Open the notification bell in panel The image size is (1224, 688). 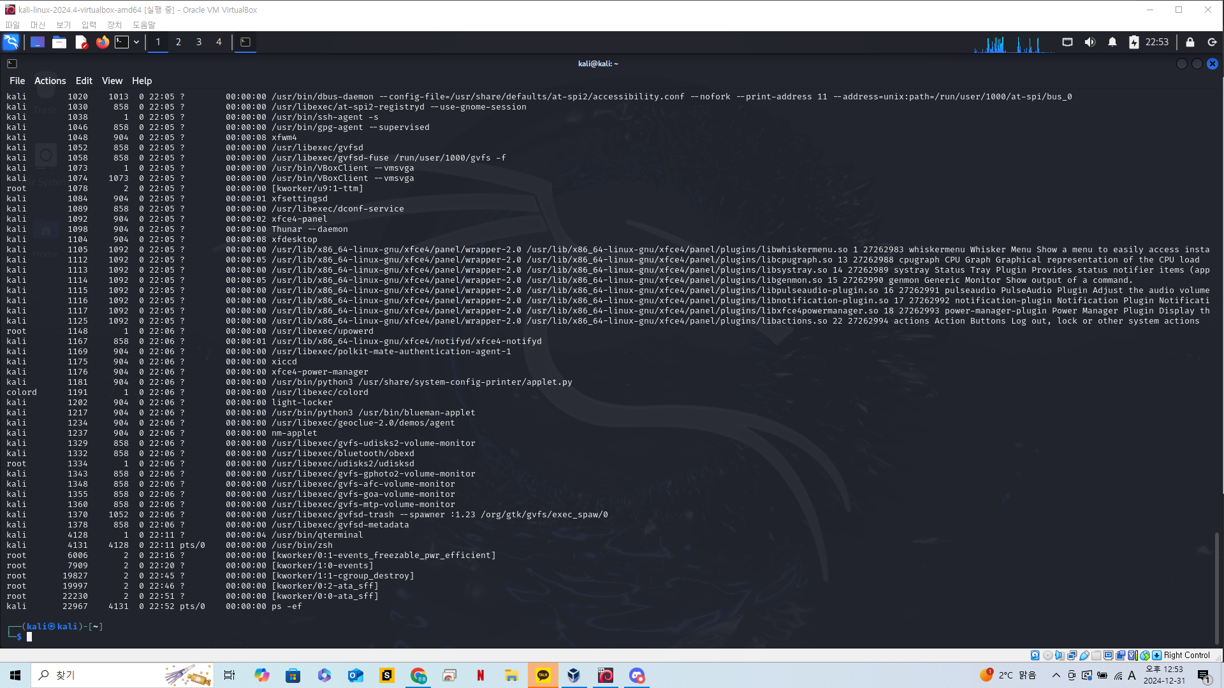[1112, 42]
